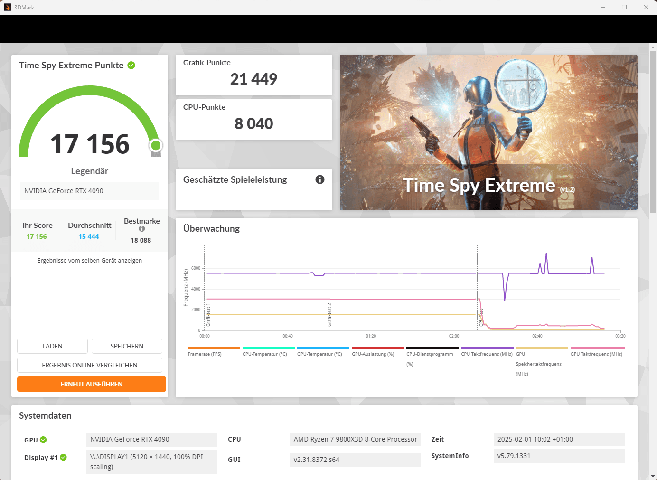Screen dimensions: 657x480
Task: Click NVIDIA GeForce RTX 4090 under the gauge
Action: tap(90, 191)
